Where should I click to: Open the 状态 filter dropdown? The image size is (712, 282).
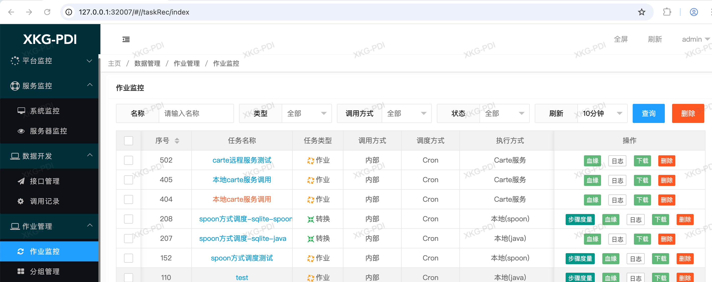pos(504,113)
